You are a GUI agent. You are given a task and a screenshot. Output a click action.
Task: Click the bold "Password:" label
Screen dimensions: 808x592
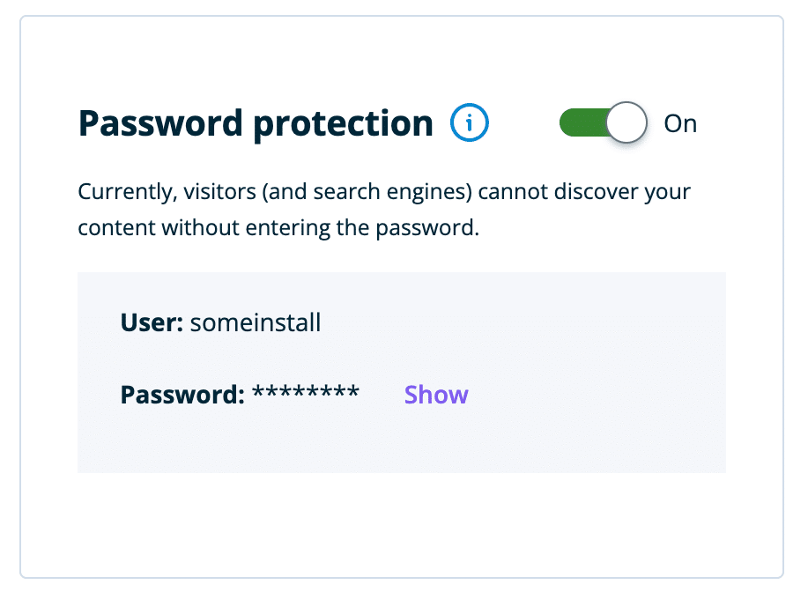(x=182, y=395)
